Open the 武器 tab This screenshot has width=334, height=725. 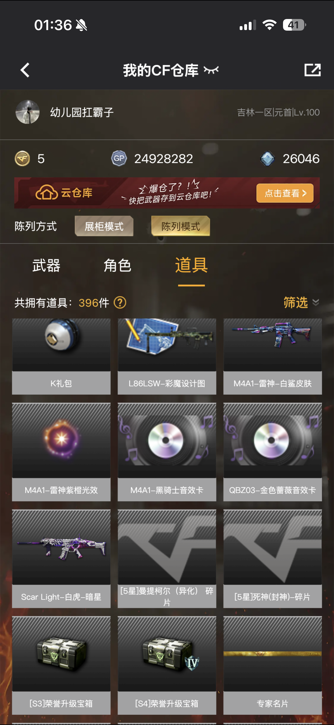pyautogui.click(x=46, y=265)
